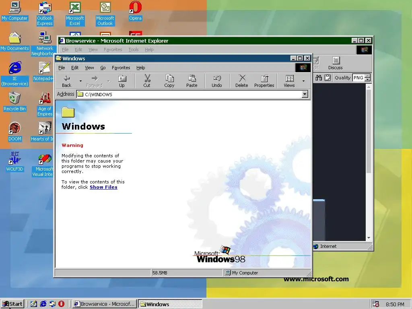The height and width of the screenshot is (309, 412).
Task: Select the Notepad+ desktop shortcut
Action: tap(43, 72)
